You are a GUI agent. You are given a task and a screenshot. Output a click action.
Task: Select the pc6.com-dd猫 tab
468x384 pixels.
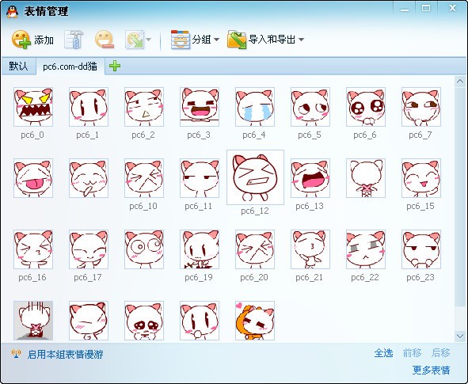(70, 66)
